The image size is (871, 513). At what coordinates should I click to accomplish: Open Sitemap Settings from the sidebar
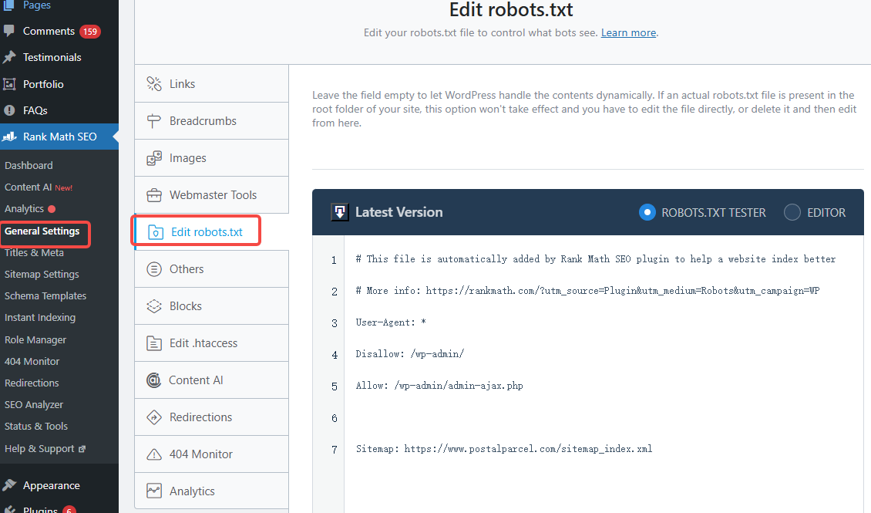(42, 274)
